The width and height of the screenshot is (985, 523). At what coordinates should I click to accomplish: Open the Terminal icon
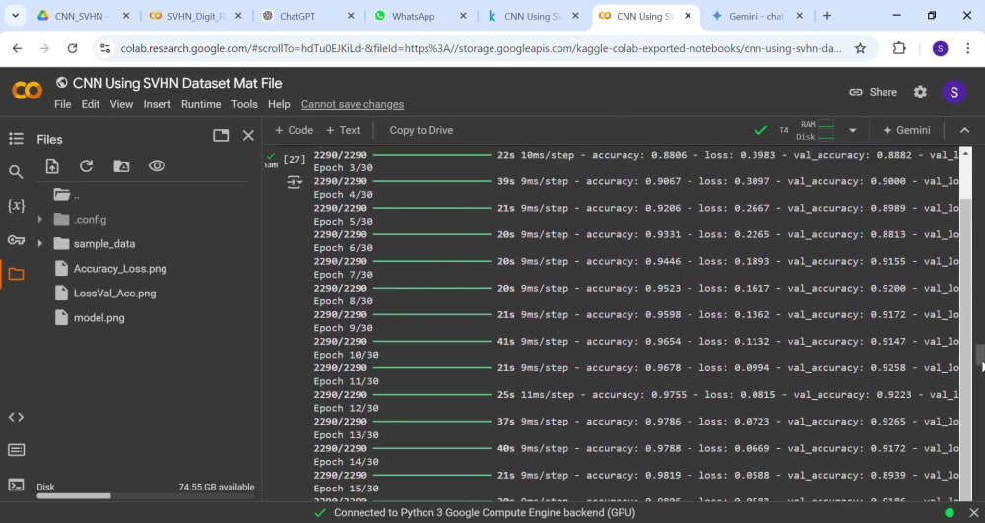coord(16,485)
